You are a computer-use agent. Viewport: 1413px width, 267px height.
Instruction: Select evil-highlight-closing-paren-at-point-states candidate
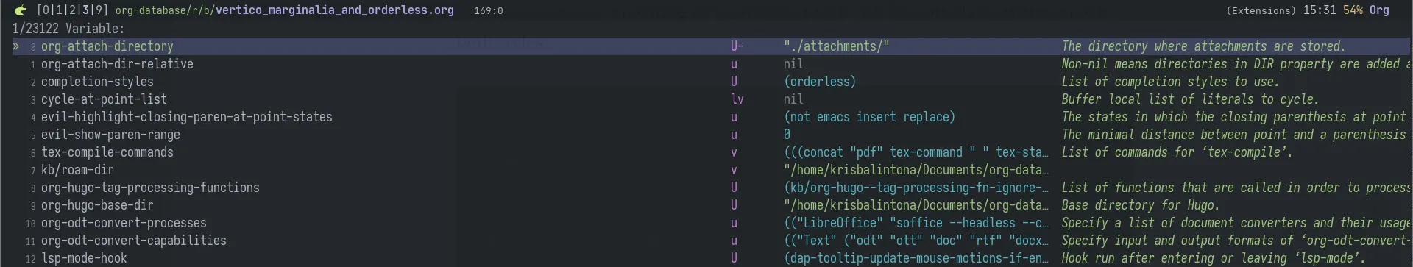tap(187, 117)
